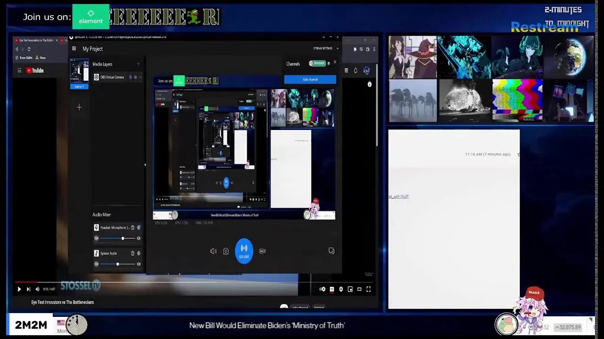The width and height of the screenshot is (604, 339).
Task: Switch YouTube to theater mode
Action: tap(359, 289)
